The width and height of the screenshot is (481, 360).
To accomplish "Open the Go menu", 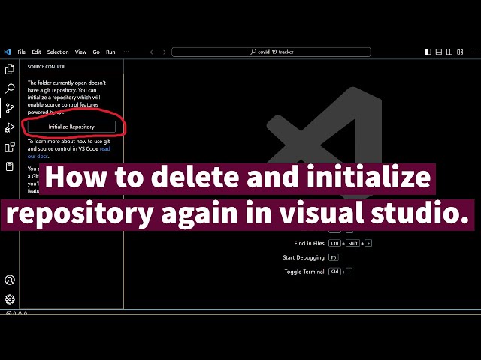I will 96,52.
